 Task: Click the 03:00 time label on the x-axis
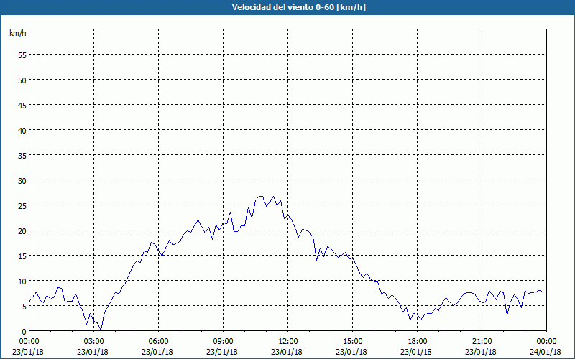[x=93, y=341]
